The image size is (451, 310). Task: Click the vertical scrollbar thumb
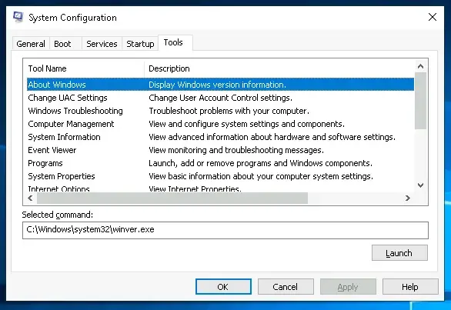[420, 101]
